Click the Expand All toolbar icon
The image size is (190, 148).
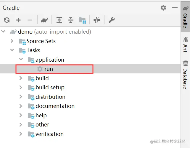(x=59, y=20)
